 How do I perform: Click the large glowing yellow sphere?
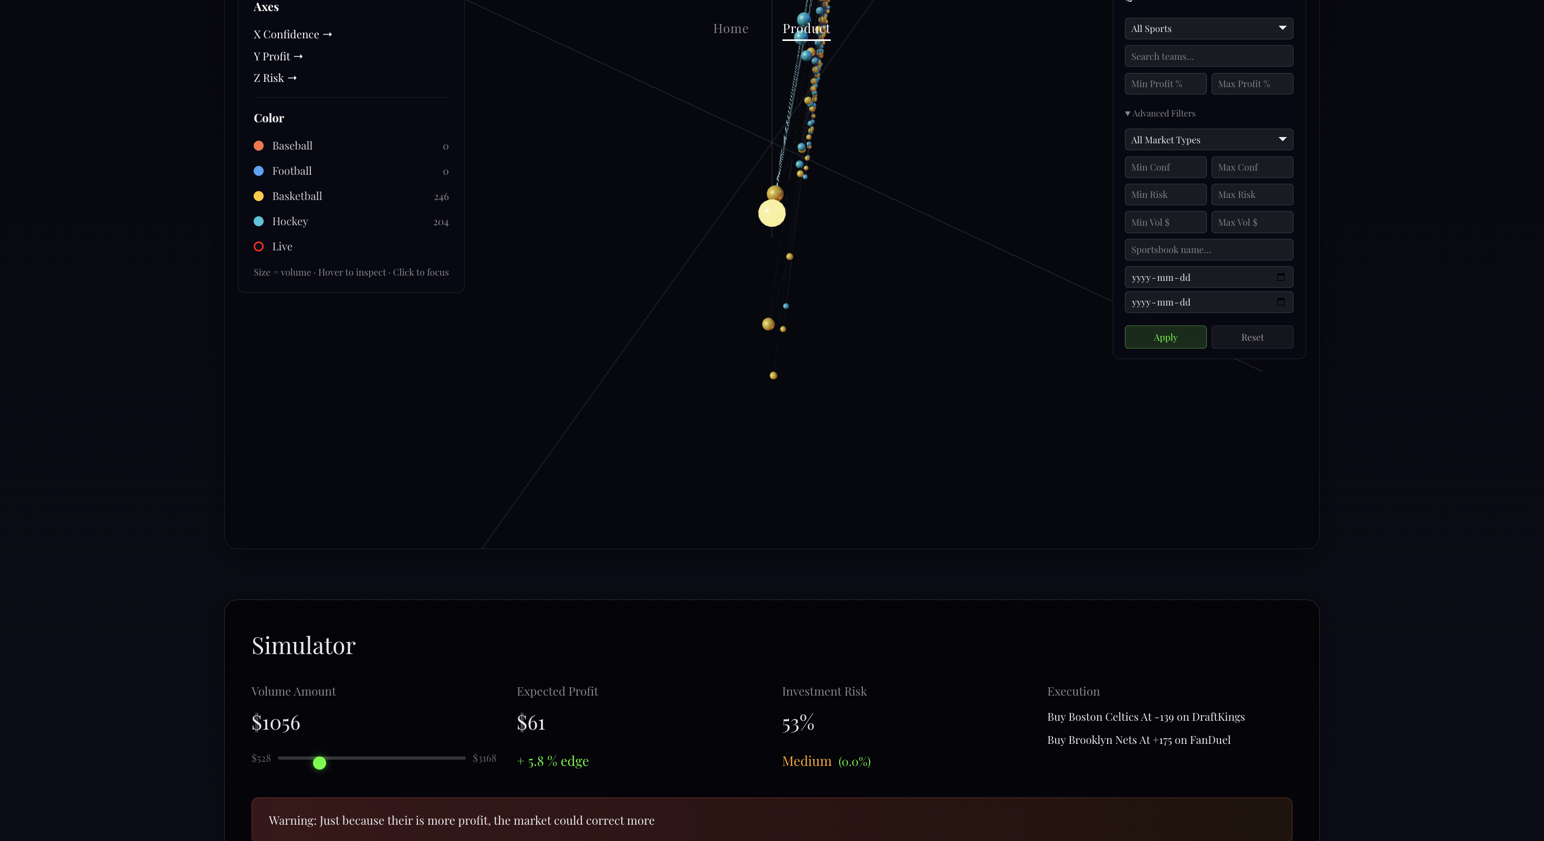(771, 213)
